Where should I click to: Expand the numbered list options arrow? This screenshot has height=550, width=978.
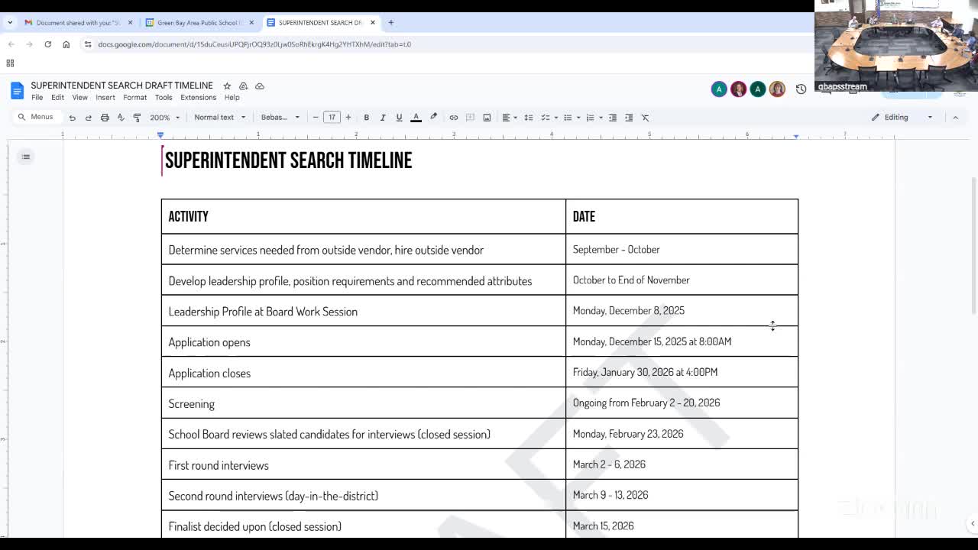601,118
